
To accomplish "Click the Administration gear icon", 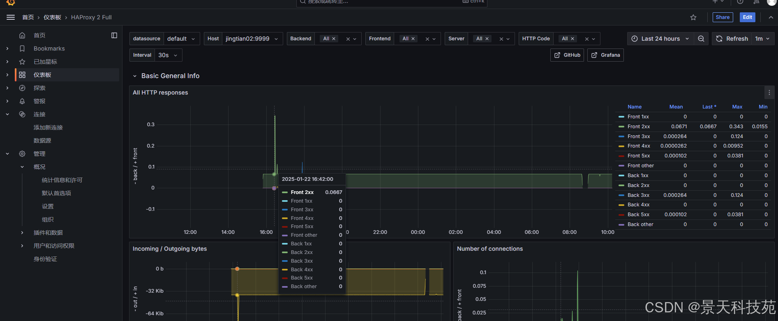I will (22, 154).
